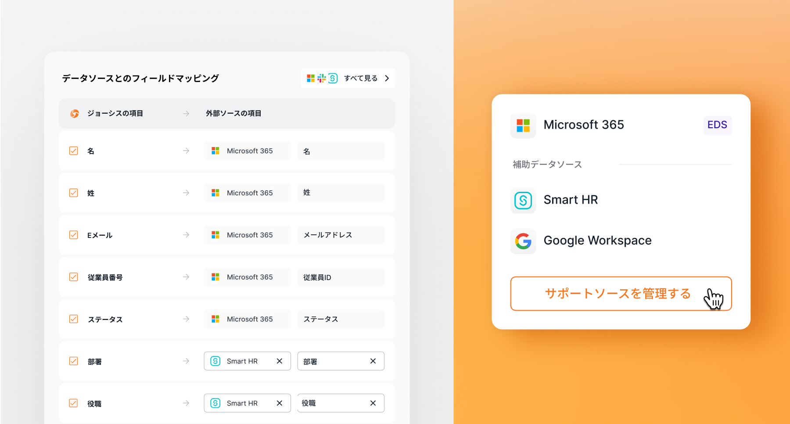Clear the 部署 external field value
The width and height of the screenshot is (790, 424).
point(373,361)
